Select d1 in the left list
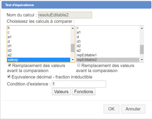This screenshot has height=119, width=152. tap(39, 46)
